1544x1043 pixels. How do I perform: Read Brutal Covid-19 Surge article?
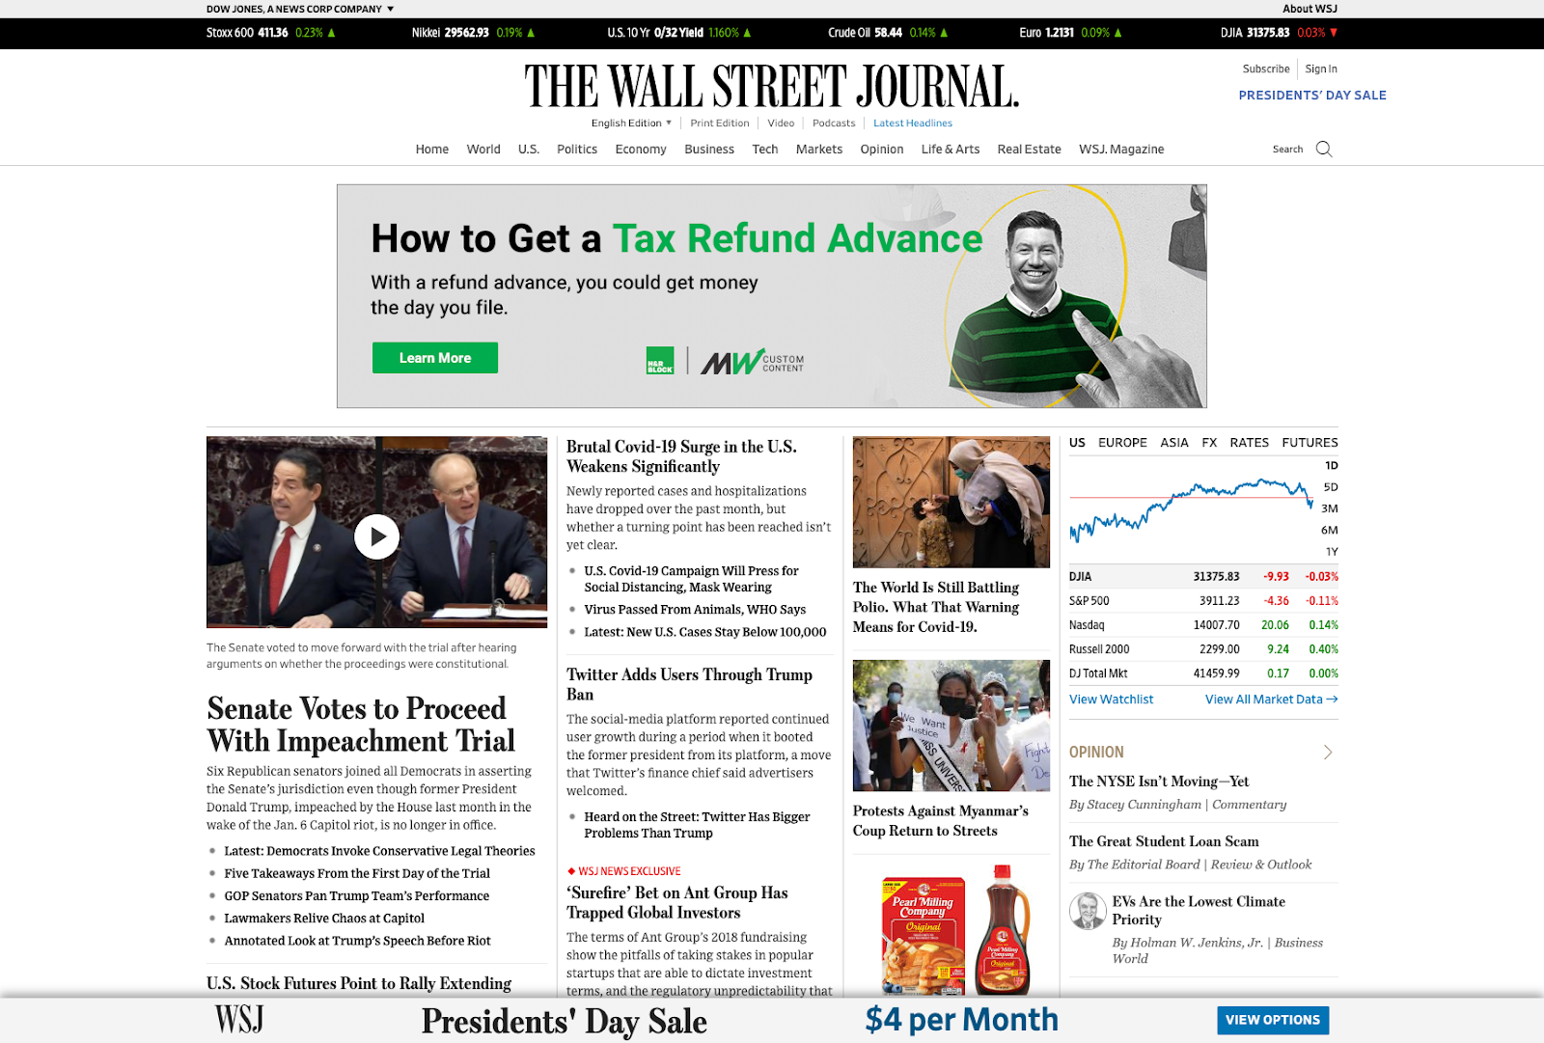(x=681, y=456)
